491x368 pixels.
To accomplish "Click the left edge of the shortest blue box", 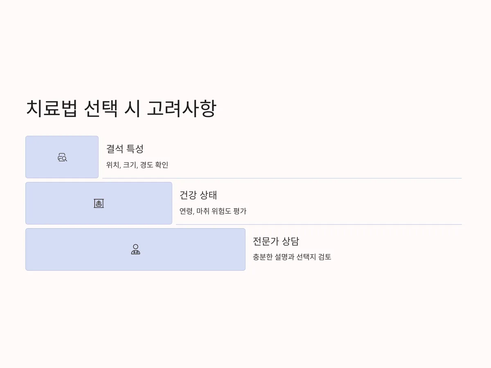I will [x=27, y=157].
